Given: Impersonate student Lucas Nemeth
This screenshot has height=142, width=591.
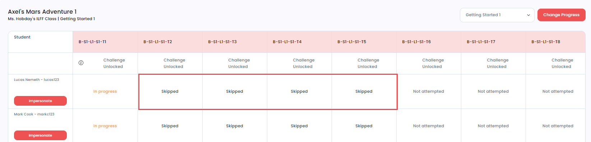Looking at the screenshot, I should pos(40,101).
